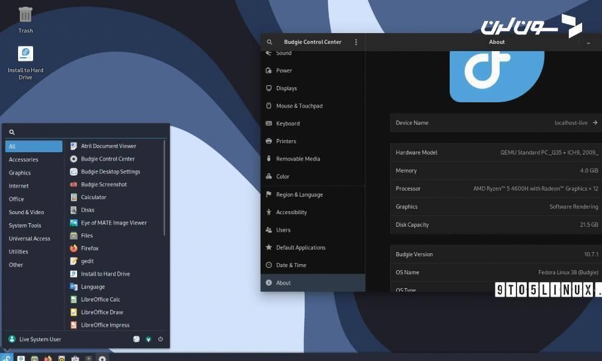602x361 pixels.
Task: Open system settings shortcut in menu footer
Action: (x=149, y=339)
